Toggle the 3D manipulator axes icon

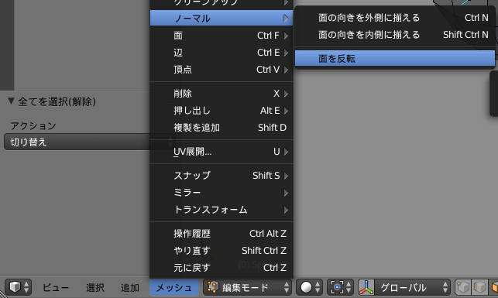tap(366, 287)
